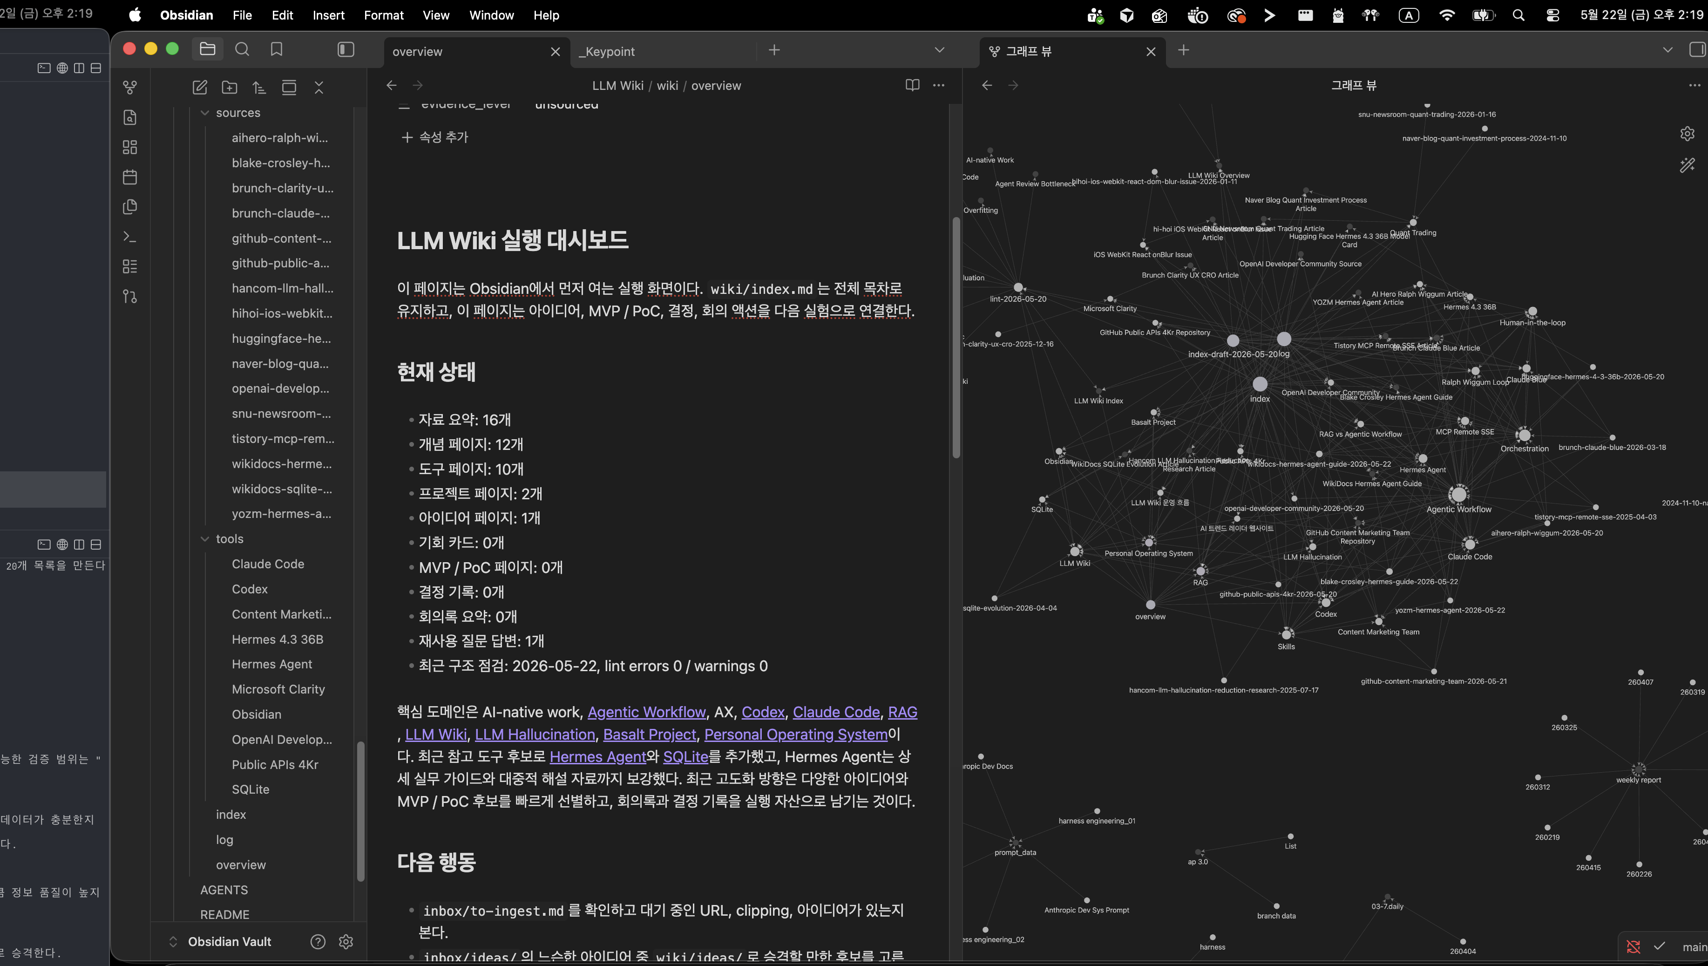1708x966 pixels.
Task: Collapse the sources folder
Action: [205, 113]
